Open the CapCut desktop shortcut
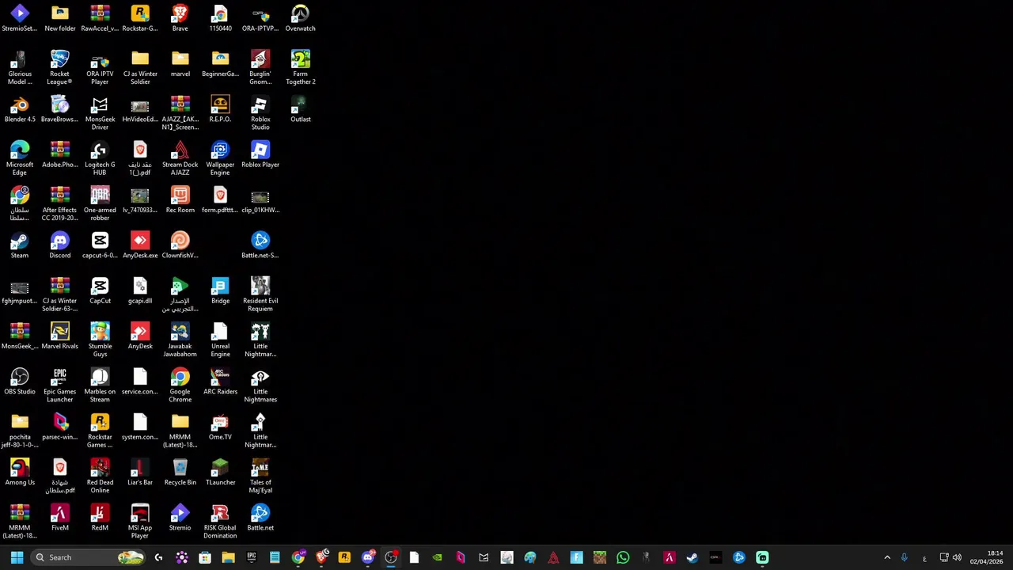1013x570 pixels. pyautogui.click(x=100, y=291)
